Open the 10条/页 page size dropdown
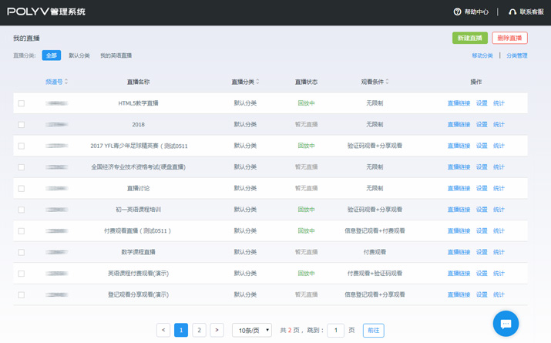The width and height of the screenshot is (551, 343). pos(252,330)
